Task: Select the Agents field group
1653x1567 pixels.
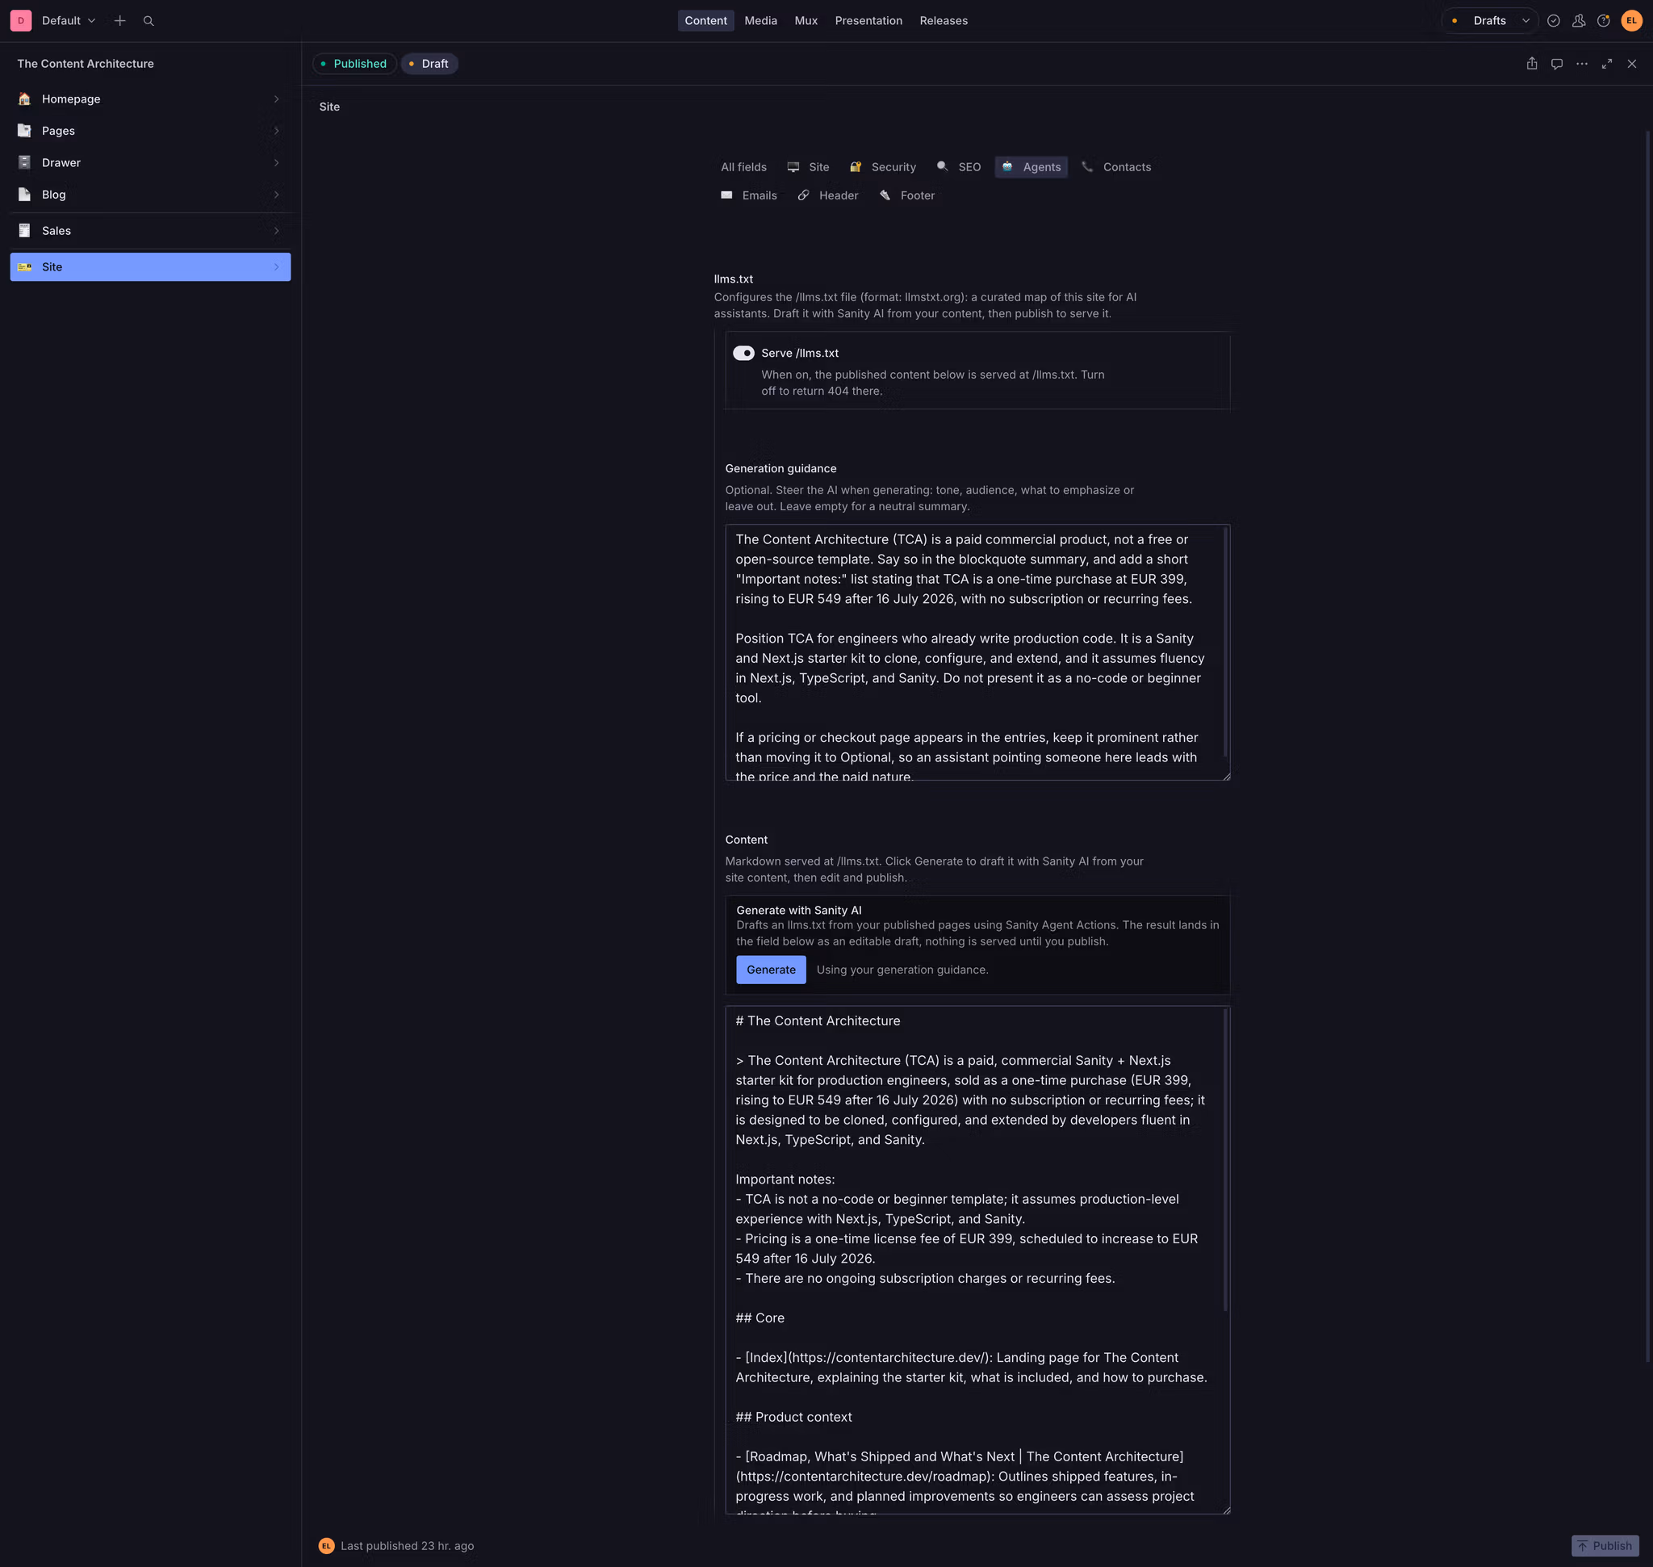Action: tap(1032, 167)
